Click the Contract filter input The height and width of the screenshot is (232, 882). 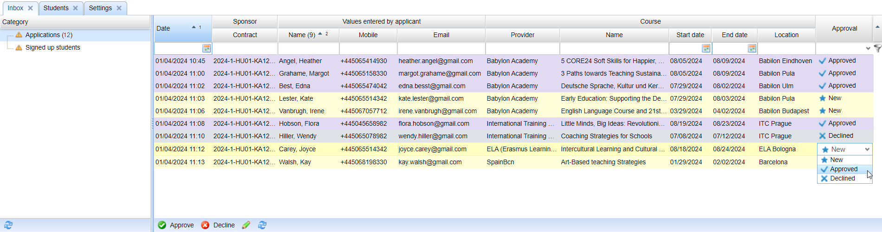(x=245, y=48)
